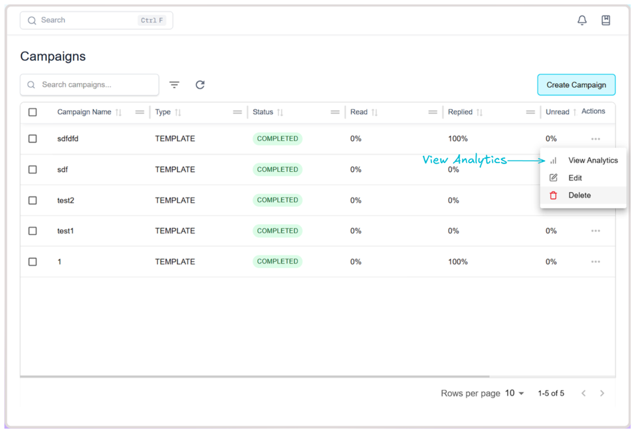Click sort arrows on Campaign Name column
Image resolution: width=635 pixels, height=433 pixels.
119,112
